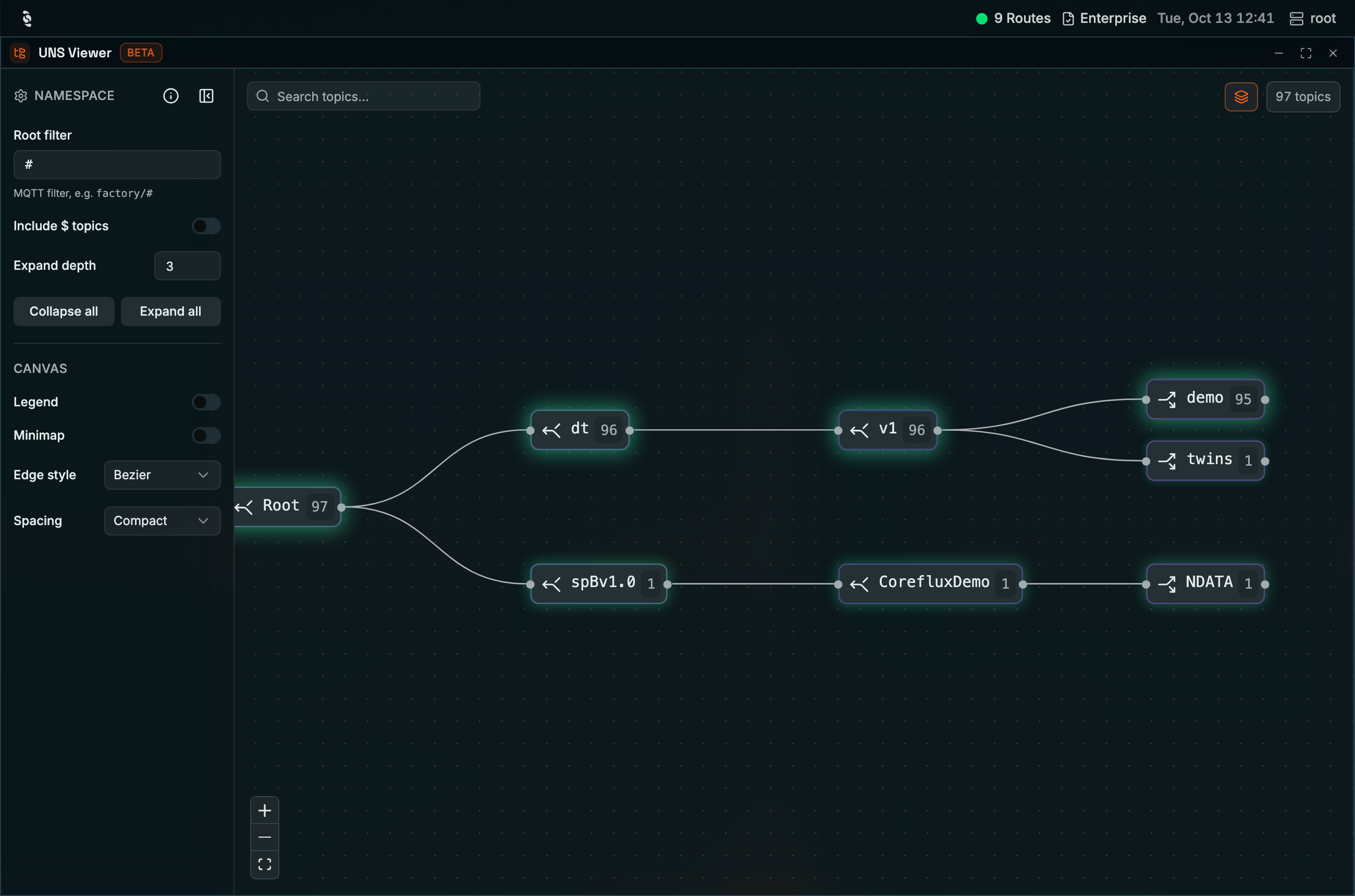Click the search magnifier icon
This screenshot has width=1355, height=896.
[x=263, y=96]
